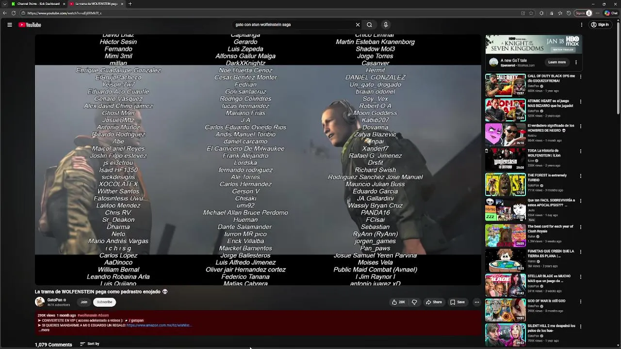621x349 pixels.
Task: Open a new browser tab
Action: click(x=130, y=4)
